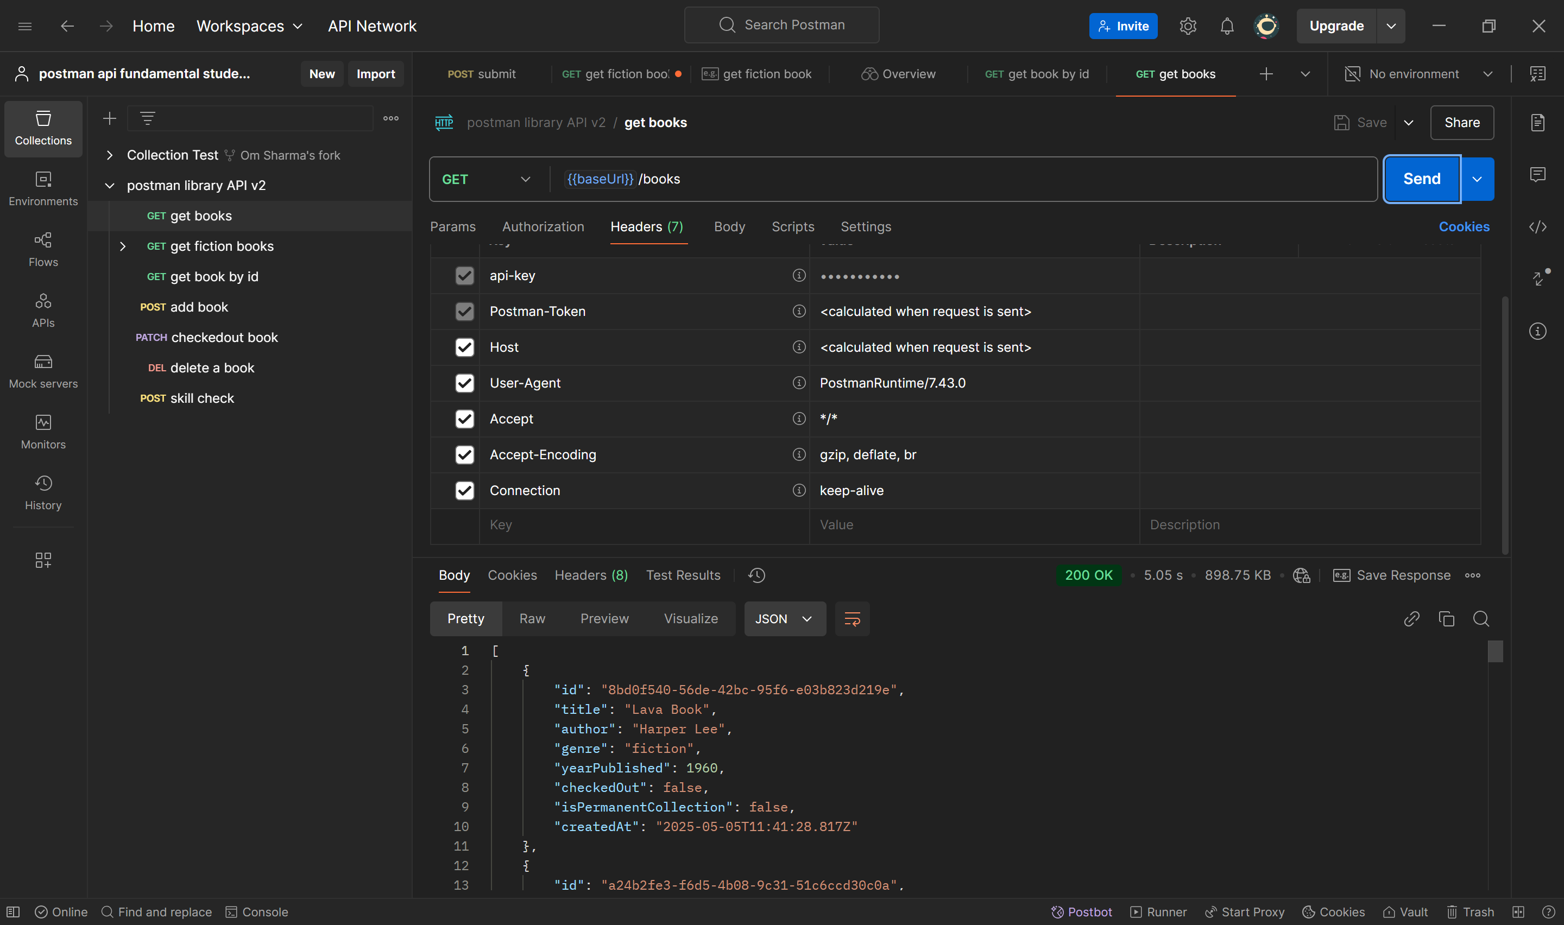Disable the User-Agent header checkbox
The height and width of the screenshot is (925, 1564).
[x=464, y=383]
